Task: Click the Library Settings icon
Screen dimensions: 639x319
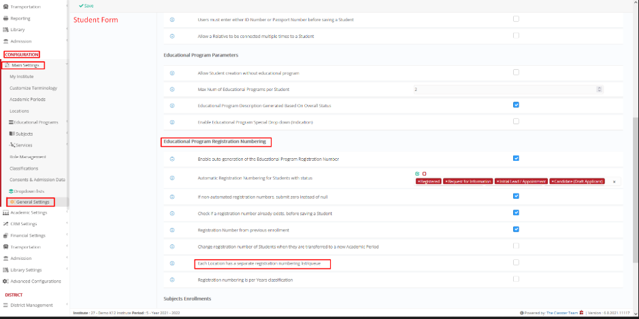Action: (x=5, y=270)
